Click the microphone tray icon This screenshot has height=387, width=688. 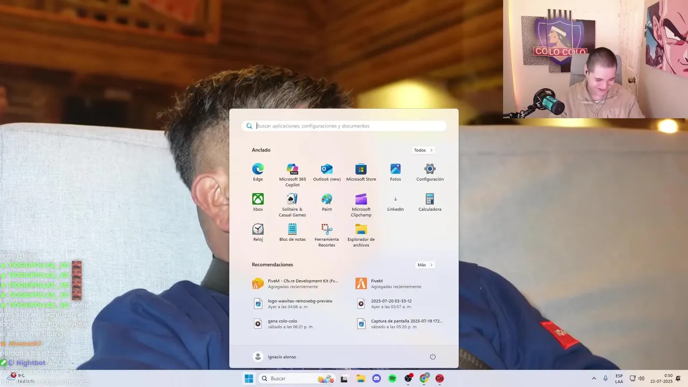pos(606,378)
